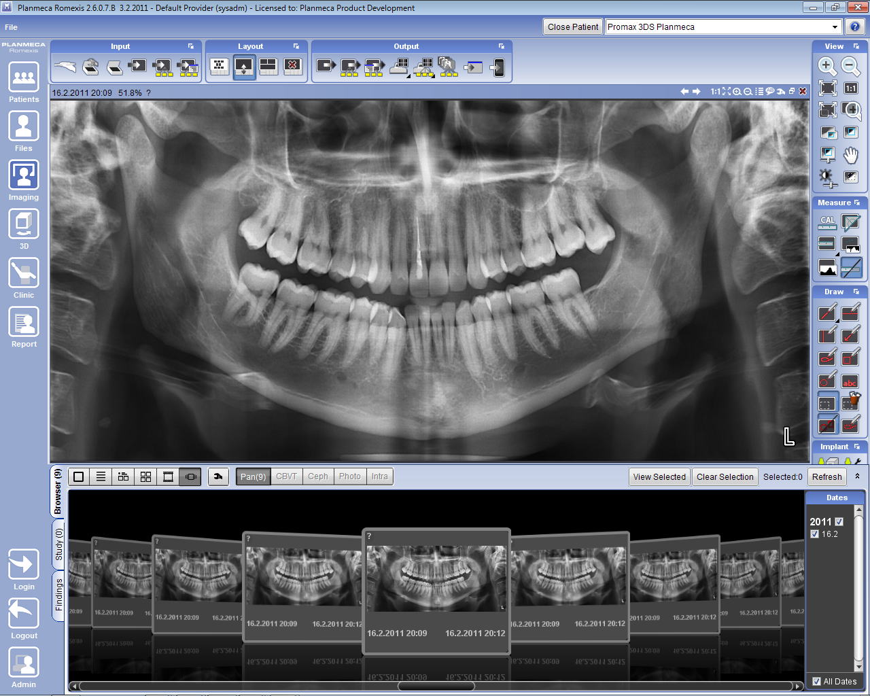Toggle the All Dates checkbox
Image resolution: width=870 pixels, height=696 pixels.
coord(817,681)
